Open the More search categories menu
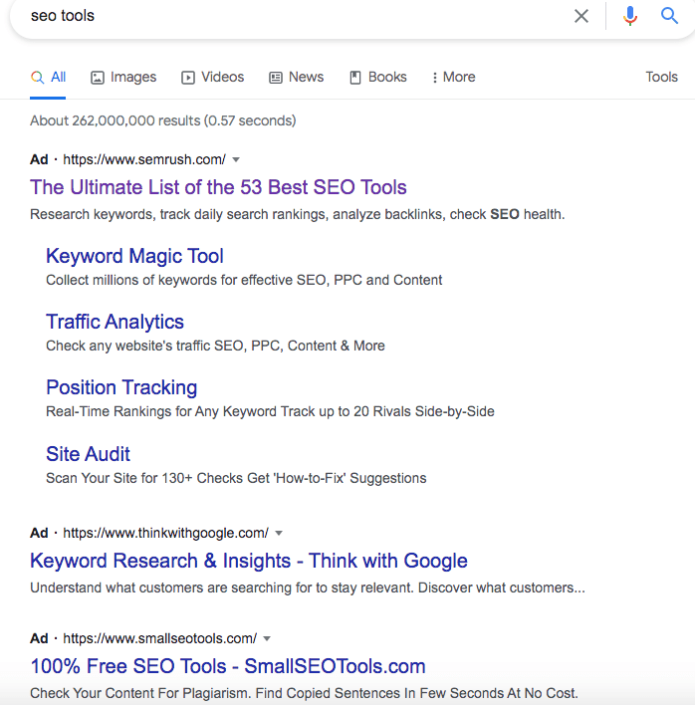Viewport: 695px width, 705px height. (x=453, y=78)
